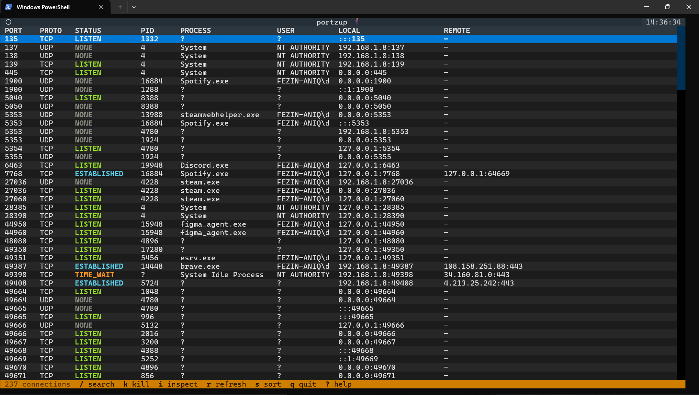Click PID 1048 on port 49664
The width and height of the screenshot is (699, 395).
(149, 292)
